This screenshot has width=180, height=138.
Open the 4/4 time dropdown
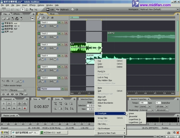(167, 107)
